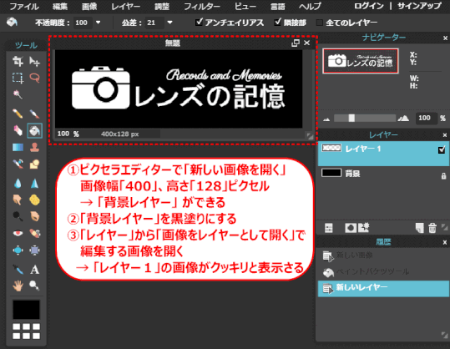This screenshot has width=450, height=349.
Task: Select the Magic Wand tool
Action: click(x=18, y=94)
